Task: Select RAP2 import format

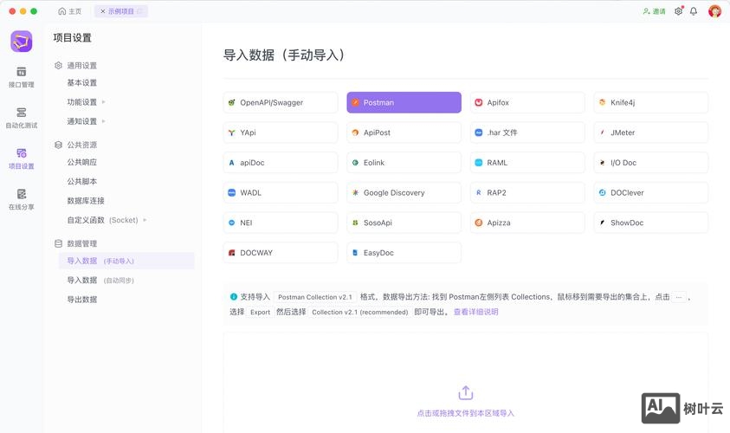Action: click(527, 193)
